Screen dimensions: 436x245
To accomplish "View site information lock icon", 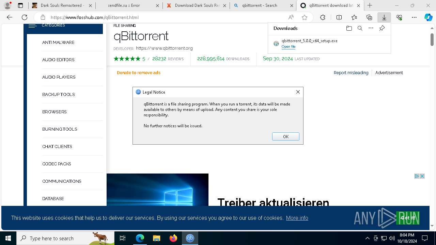I will pyautogui.click(x=43, y=17).
